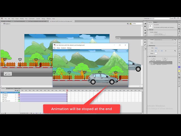This screenshot has width=181, height=136.
Task: Click the wrench icon beside Size
Action: pyautogui.click(x=175, y=51)
